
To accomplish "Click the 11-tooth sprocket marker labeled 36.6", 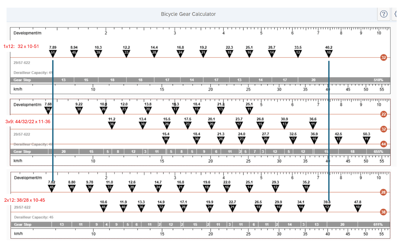I will [x=313, y=125].
